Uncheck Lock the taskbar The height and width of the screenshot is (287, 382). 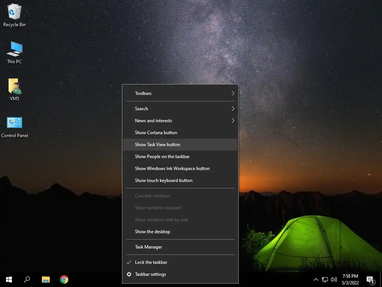click(x=180, y=262)
